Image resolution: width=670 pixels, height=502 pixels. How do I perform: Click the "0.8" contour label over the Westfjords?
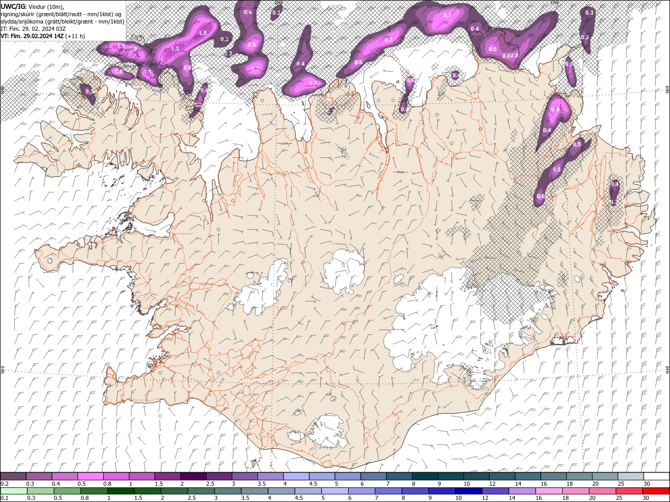coord(119,71)
